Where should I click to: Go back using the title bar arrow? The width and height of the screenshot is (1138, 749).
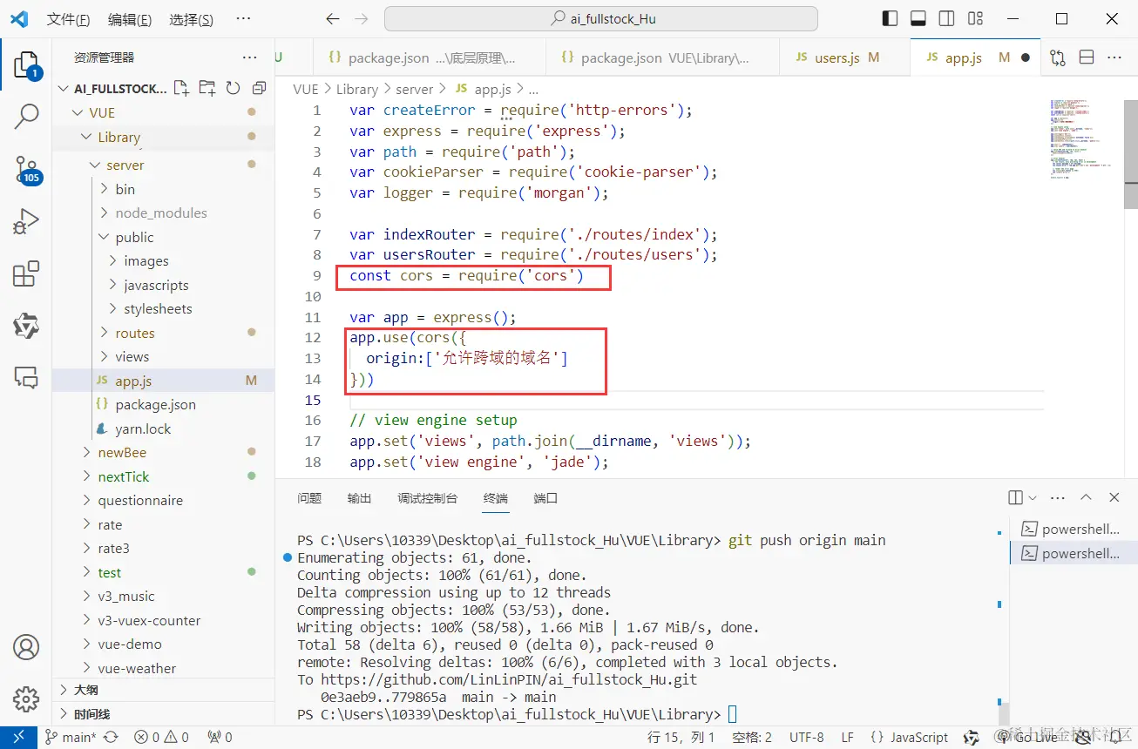coord(332,19)
